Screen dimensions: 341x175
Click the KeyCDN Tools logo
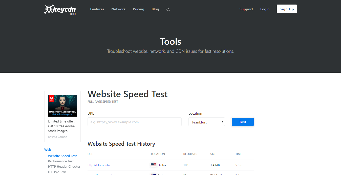60,9
